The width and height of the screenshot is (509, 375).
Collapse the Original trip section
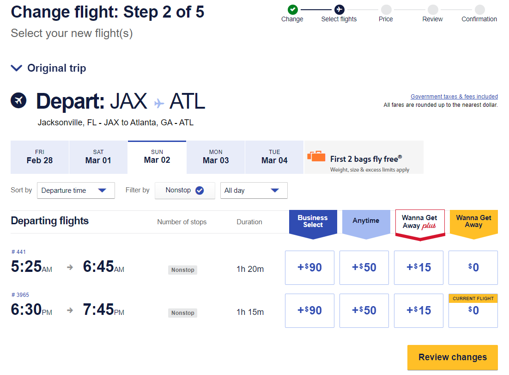click(16, 68)
